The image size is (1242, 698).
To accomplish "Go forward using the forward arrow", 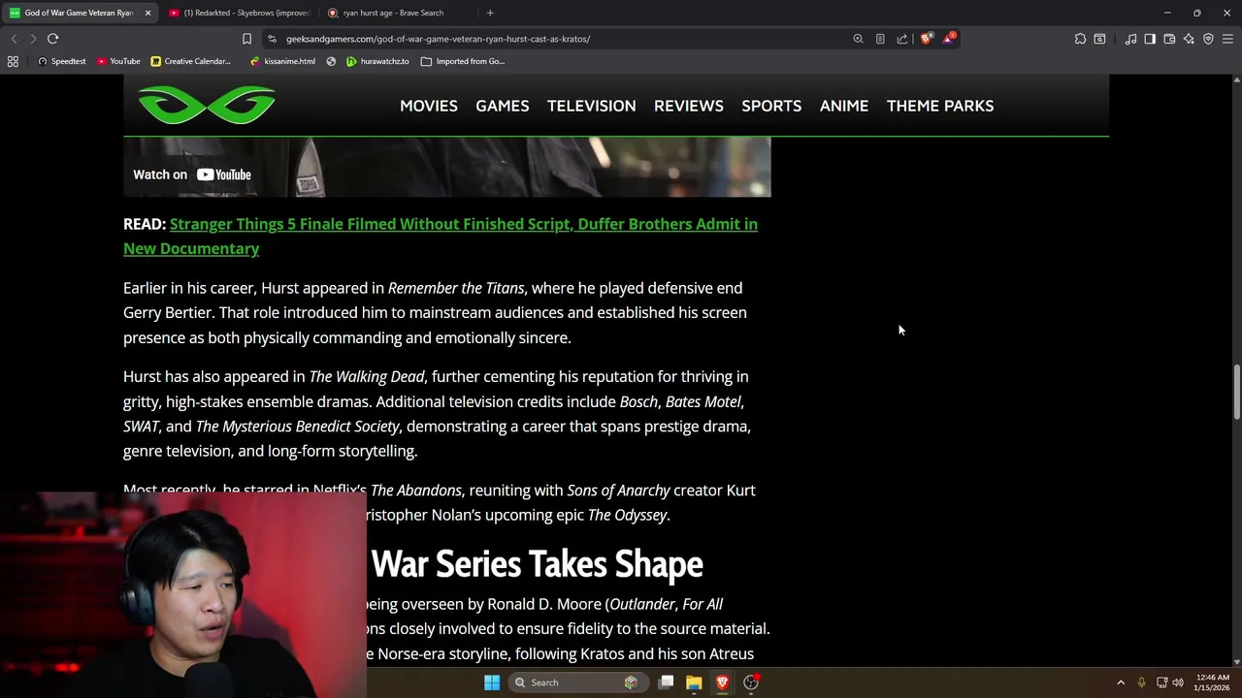I will pos(33,39).
